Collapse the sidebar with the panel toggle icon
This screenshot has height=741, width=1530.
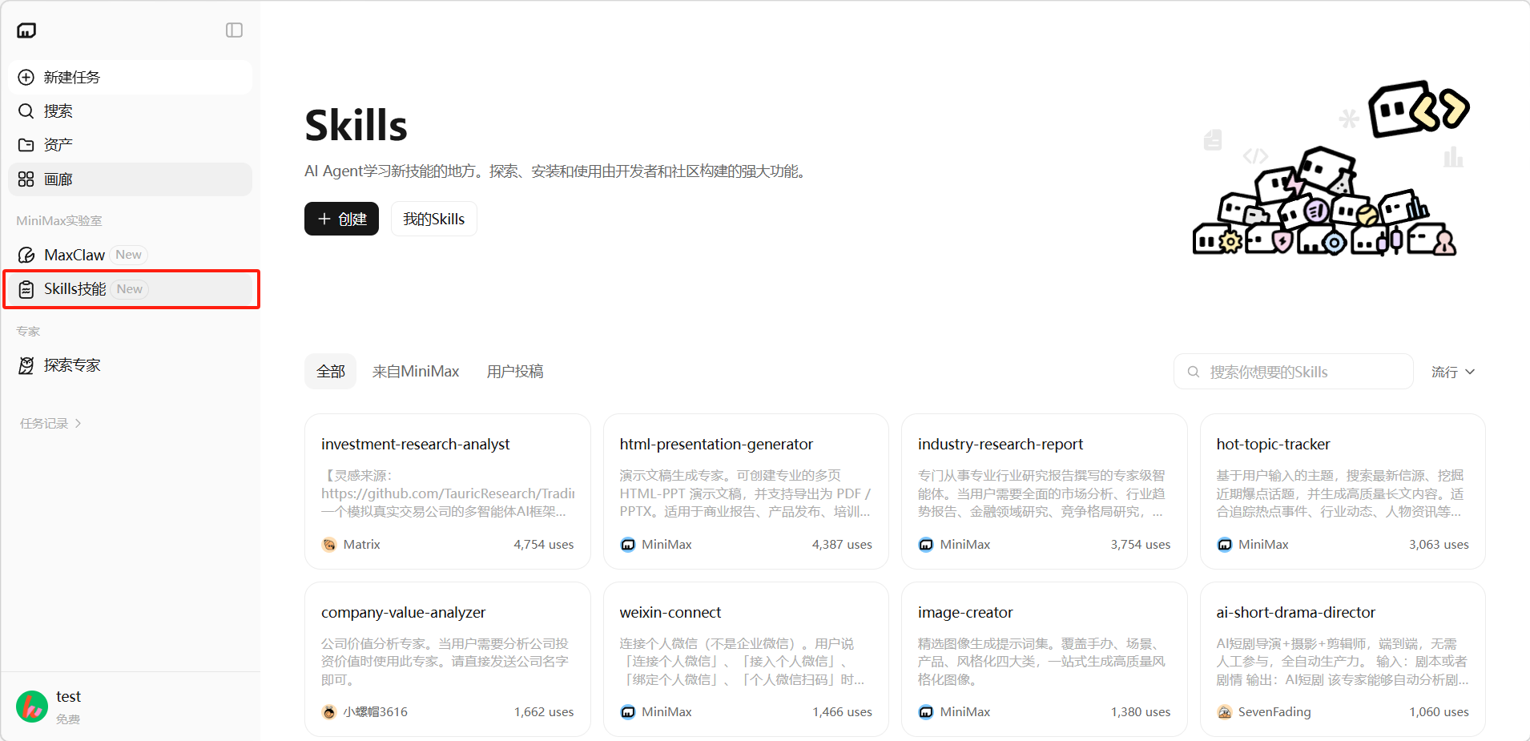tap(234, 30)
